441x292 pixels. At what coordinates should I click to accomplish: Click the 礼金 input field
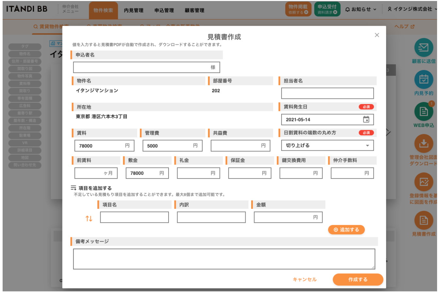tap(198, 173)
